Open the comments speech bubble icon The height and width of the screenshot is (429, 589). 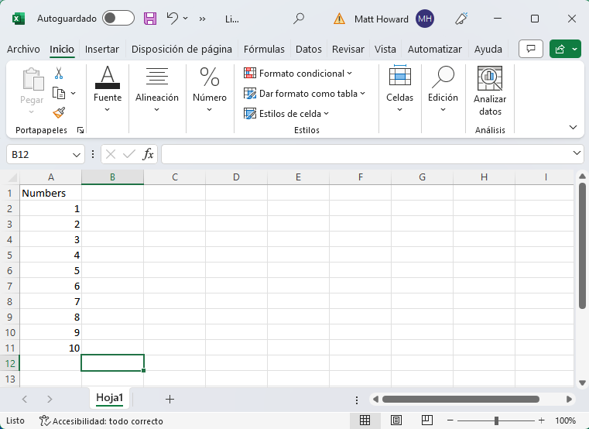pos(531,49)
